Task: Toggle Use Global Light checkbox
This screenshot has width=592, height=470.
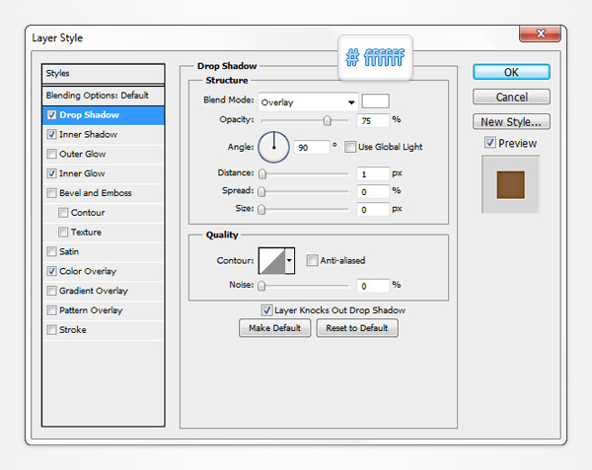Action: pos(350,147)
